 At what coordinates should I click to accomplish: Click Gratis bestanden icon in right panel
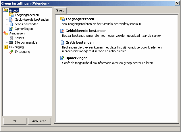(x=62, y=42)
